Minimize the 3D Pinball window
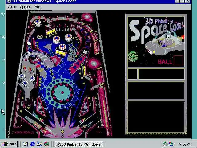This screenshot has height=148, width=197. coord(177,1)
